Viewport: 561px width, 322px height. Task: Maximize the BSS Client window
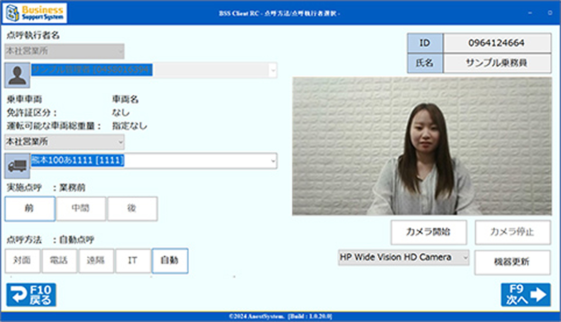click(550, 13)
